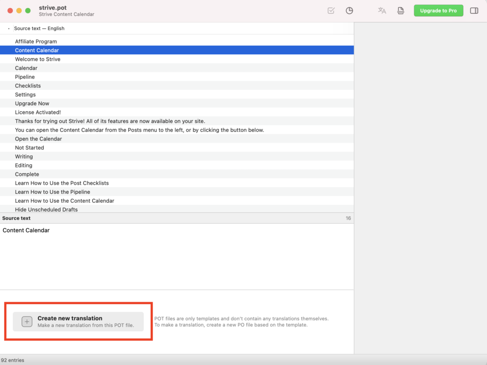Click the yellow minimize window button

[19, 10]
